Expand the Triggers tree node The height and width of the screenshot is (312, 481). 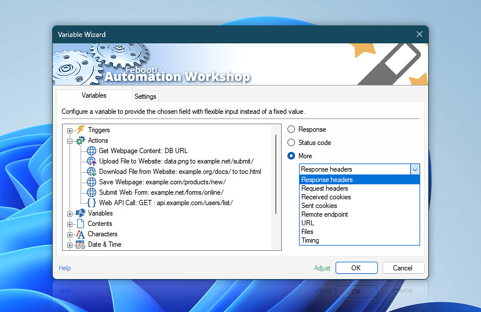click(70, 131)
